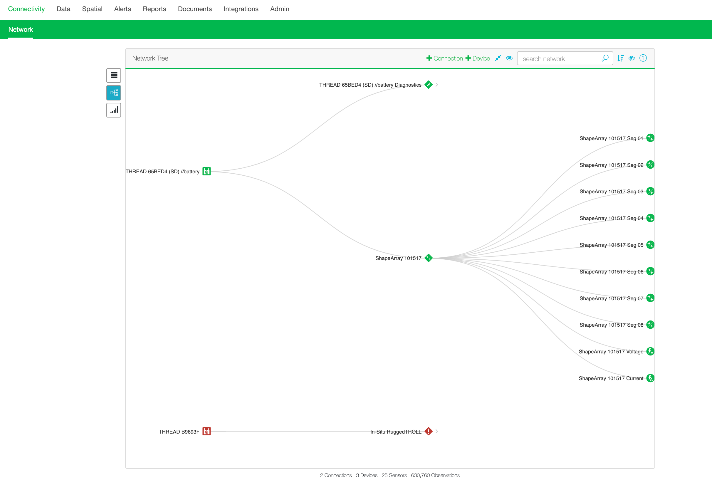Click the THREAD 65BED4 battery connection icon
This screenshot has width=712, height=480.
coord(206,172)
